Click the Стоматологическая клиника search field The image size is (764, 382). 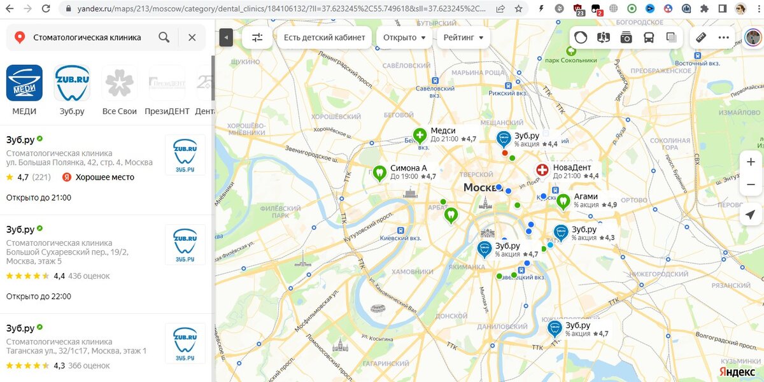pos(87,38)
